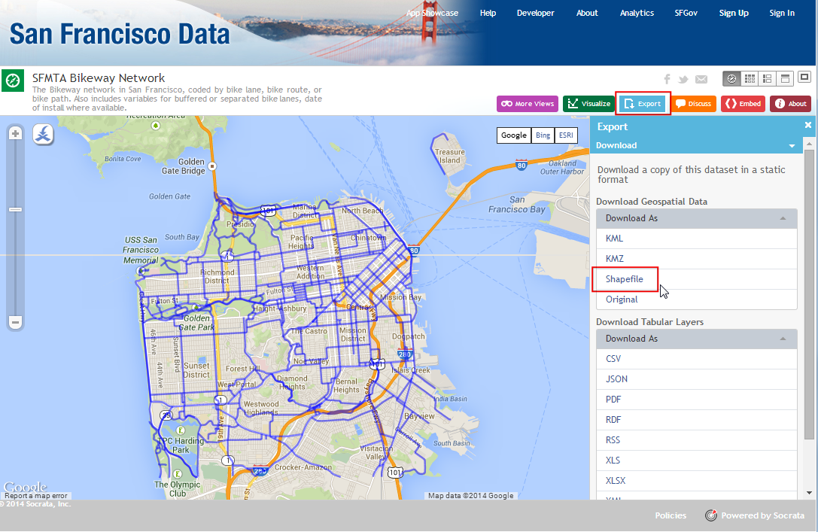Image resolution: width=818 pixels, height=532 pixels.
Task: Collapse the geospatial Download As list
Action: (783, 218)
